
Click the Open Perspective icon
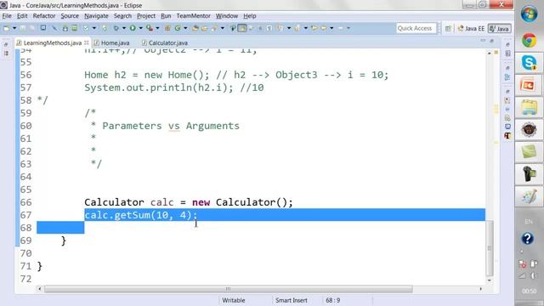(448, 28)
